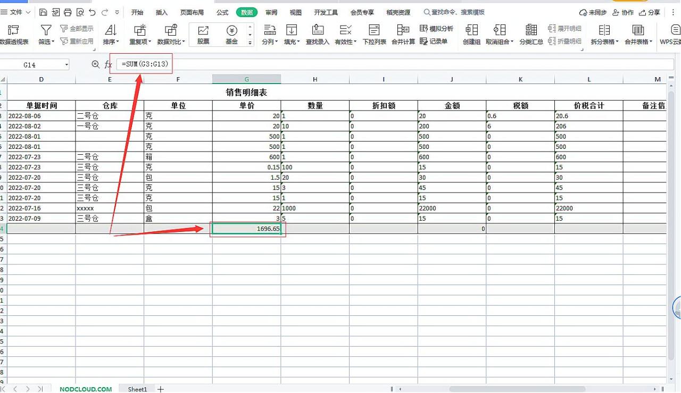This screenshot has height=393, width=681.
Task: Expand the data types gallery more arrow
Action: (x=250, y=43)
